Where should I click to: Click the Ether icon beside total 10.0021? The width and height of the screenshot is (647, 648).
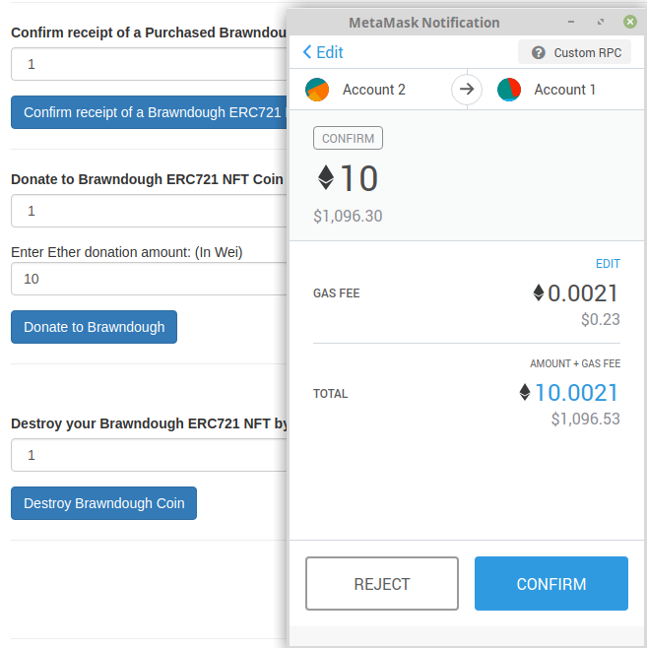[x=524, y=392]
